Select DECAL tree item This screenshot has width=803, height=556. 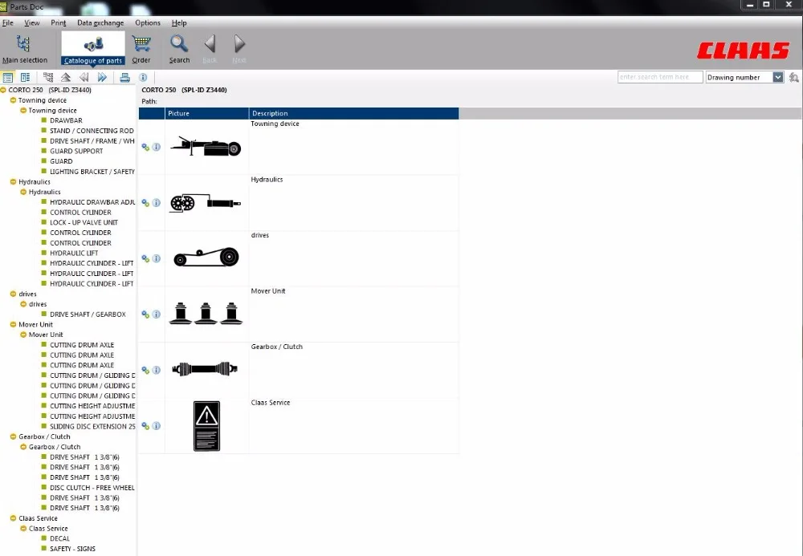59,538
